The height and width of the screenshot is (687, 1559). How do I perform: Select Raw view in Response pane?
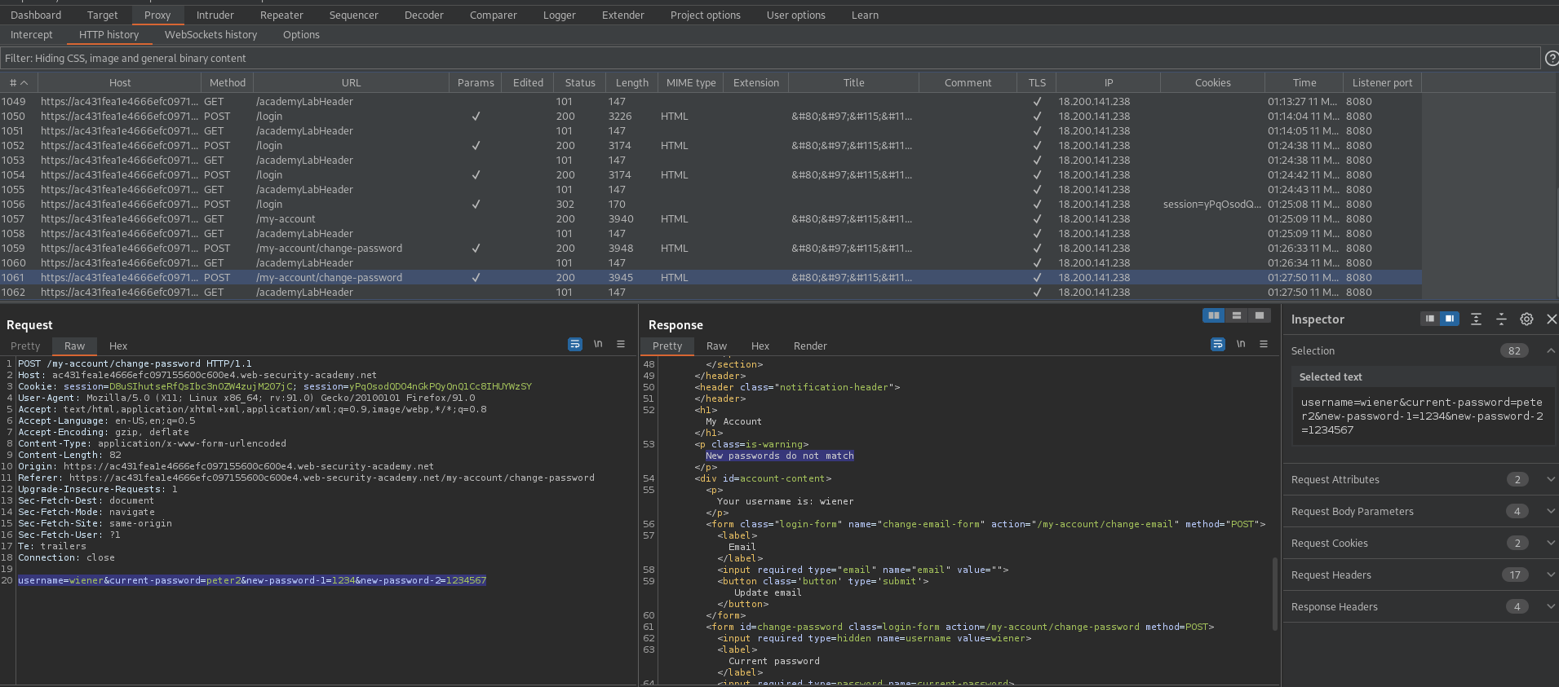(x=716, y=346)
